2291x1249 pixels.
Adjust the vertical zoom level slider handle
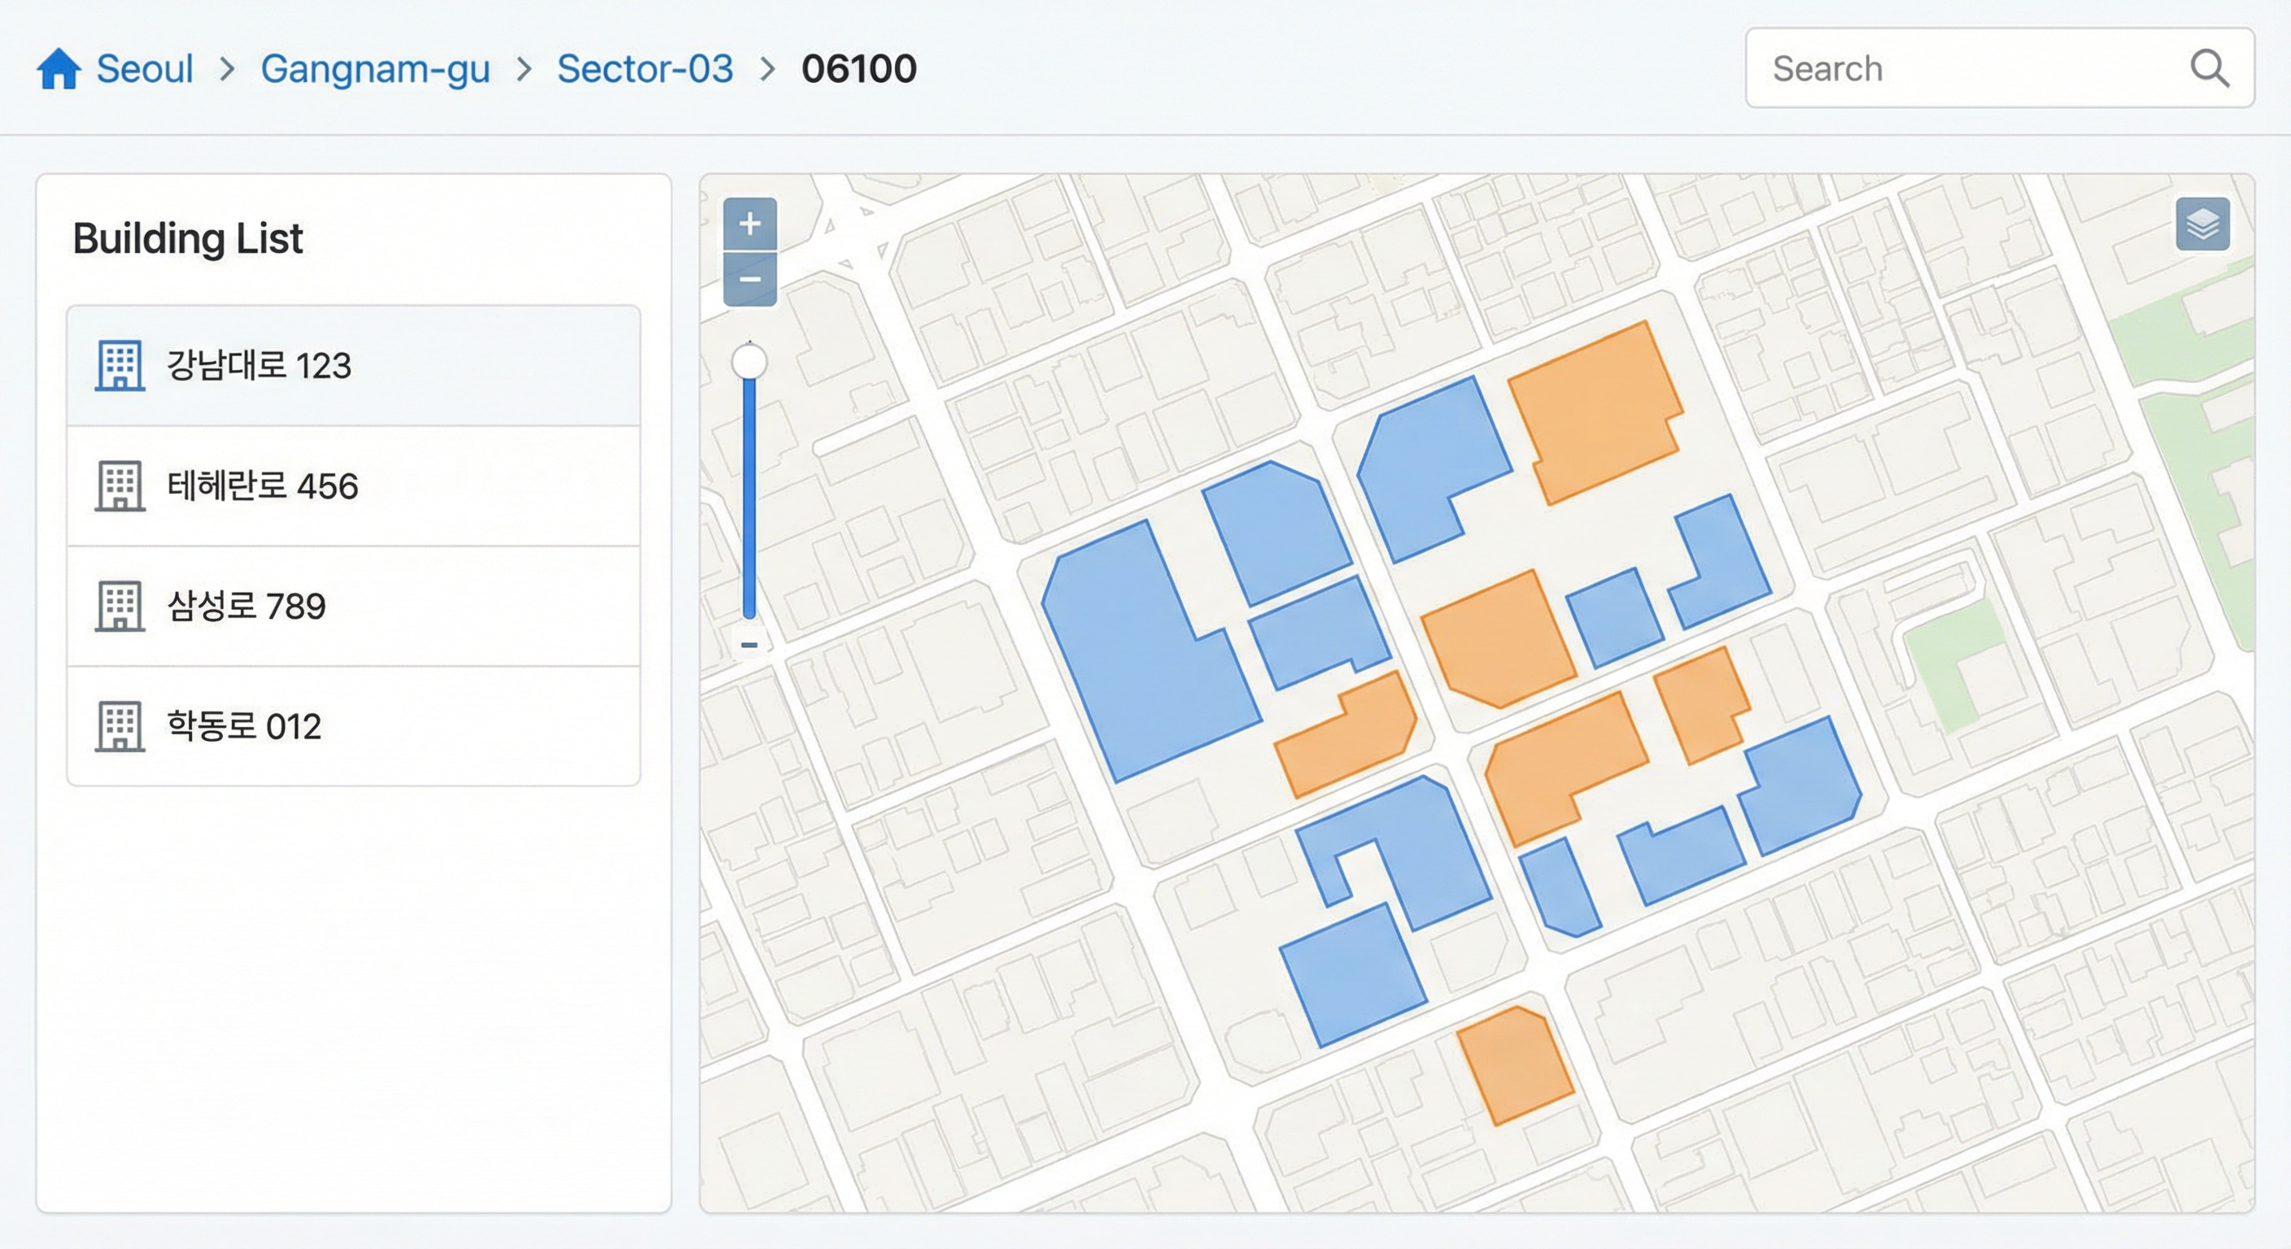[x=750, y=361]
